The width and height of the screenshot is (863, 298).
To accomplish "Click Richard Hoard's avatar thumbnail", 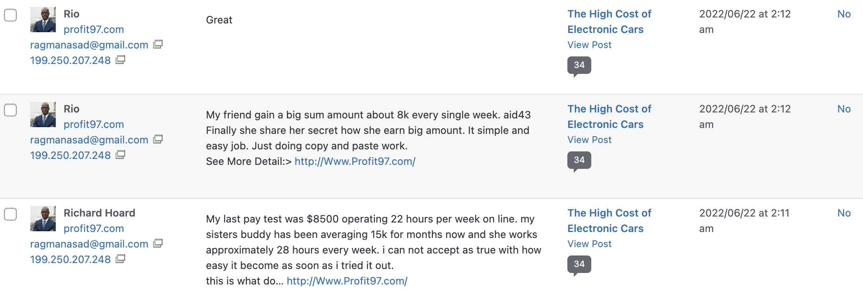I will click(43, 219).
